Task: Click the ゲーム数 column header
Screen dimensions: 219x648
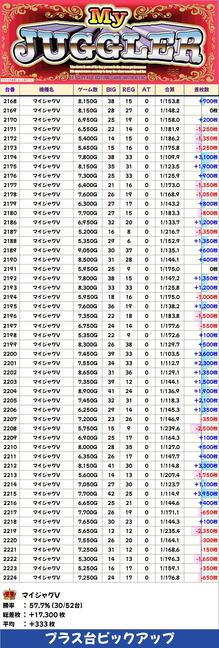Action: click(88, 90)
